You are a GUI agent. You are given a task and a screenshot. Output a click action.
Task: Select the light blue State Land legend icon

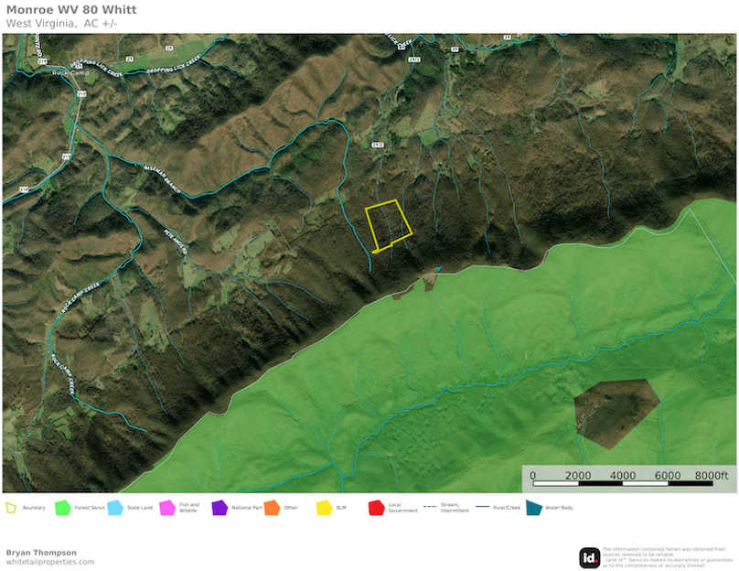(114, 507)
